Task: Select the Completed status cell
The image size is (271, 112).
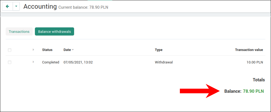Action: 51,62
